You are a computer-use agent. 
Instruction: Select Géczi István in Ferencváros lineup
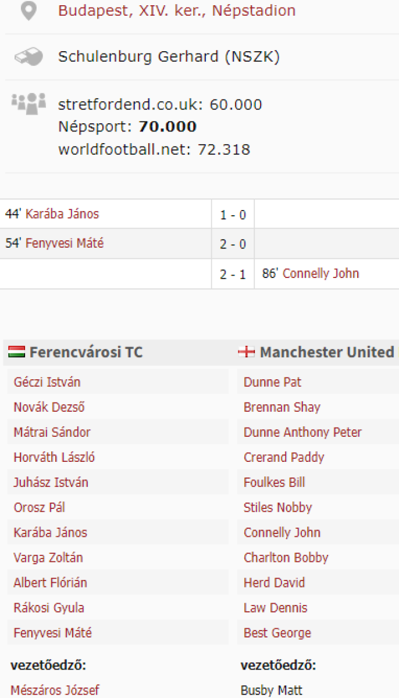pos(47,382)
